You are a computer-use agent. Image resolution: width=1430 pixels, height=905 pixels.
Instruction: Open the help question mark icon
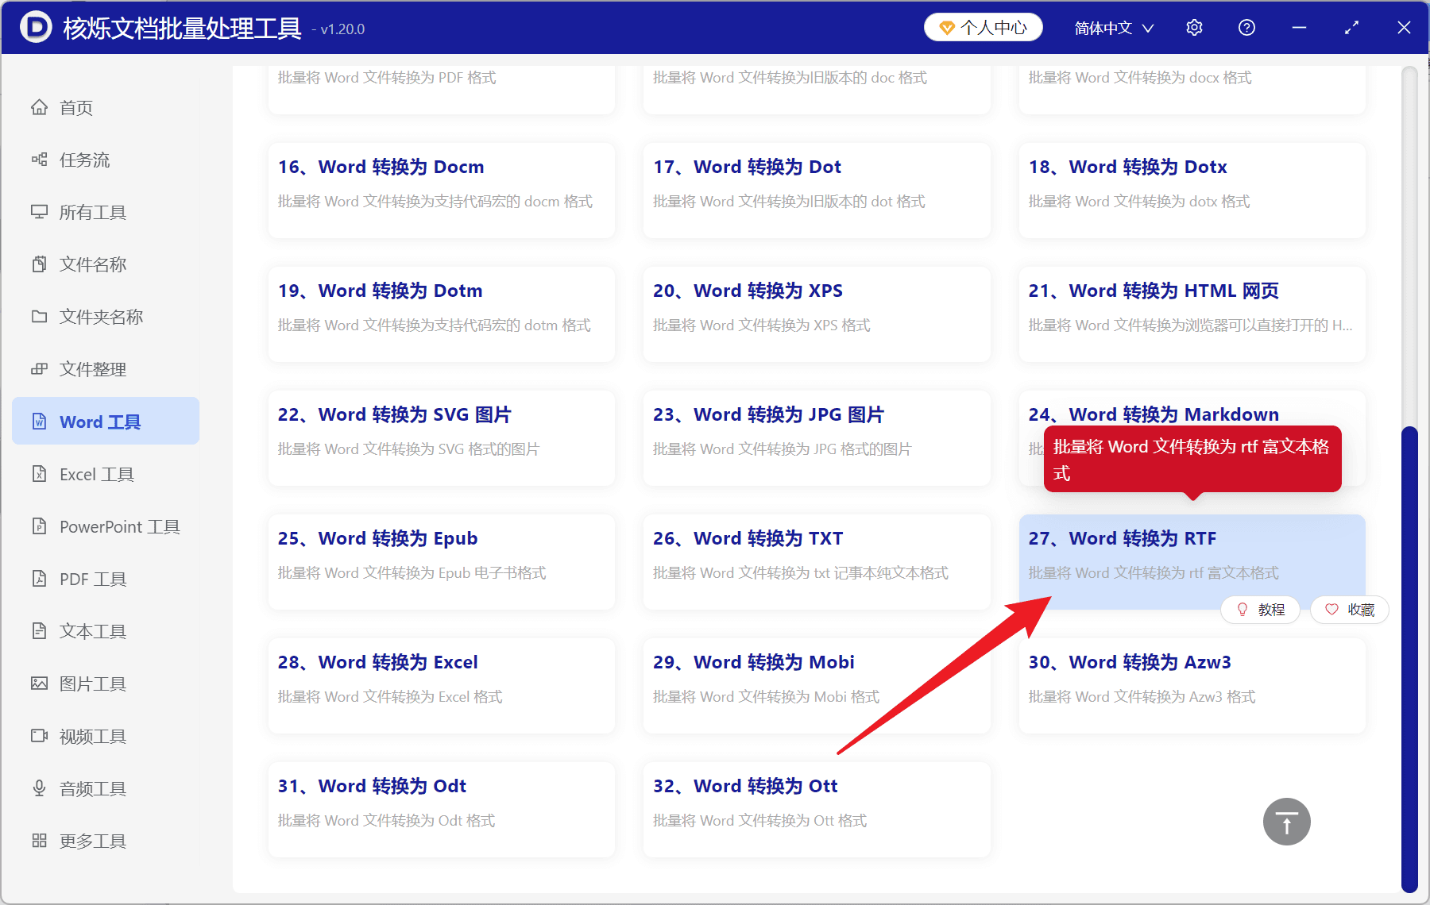(1246, 28)
